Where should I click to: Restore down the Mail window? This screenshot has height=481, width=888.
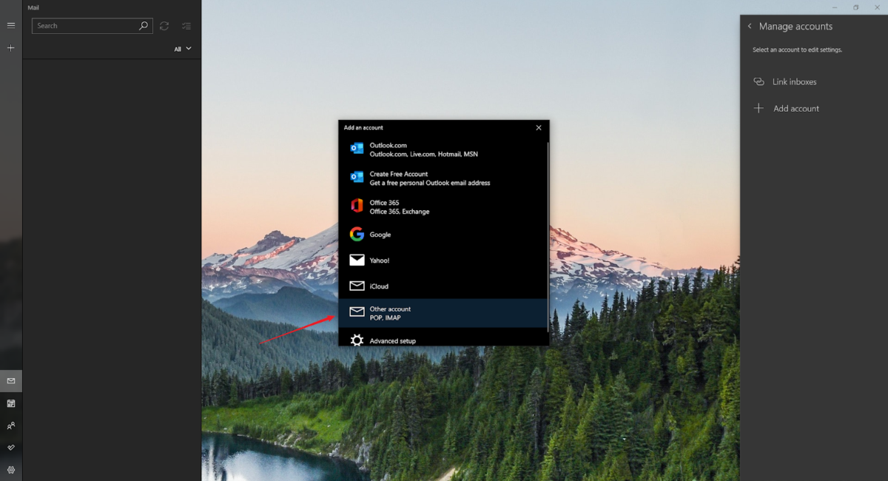(x=856, y=7)
